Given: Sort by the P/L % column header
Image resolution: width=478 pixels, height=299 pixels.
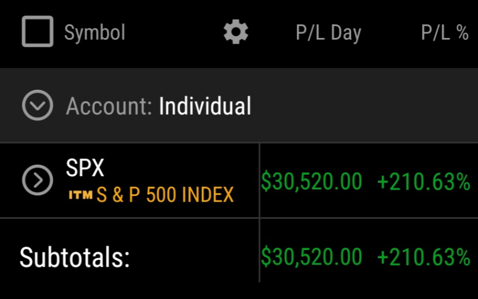Looking at the screenshot, I should click(x=445, y=32).
